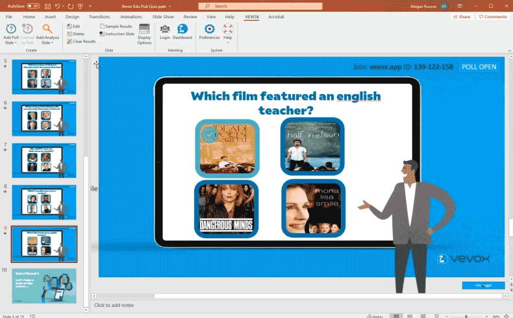
Task: Open the Review tab
Action: [190, 17]
